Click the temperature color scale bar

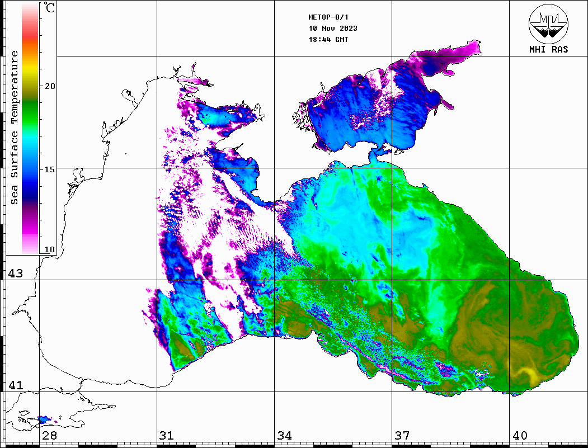[x=30, y=129]
